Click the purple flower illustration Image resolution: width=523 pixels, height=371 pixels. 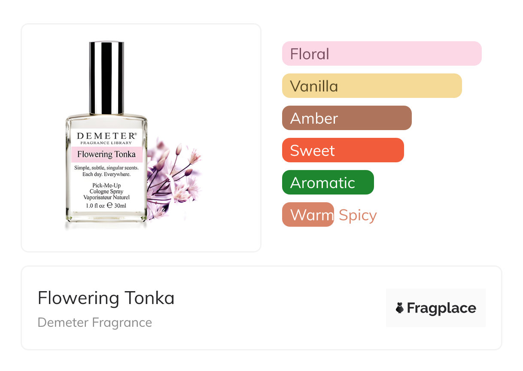click(x=173, y=178)
